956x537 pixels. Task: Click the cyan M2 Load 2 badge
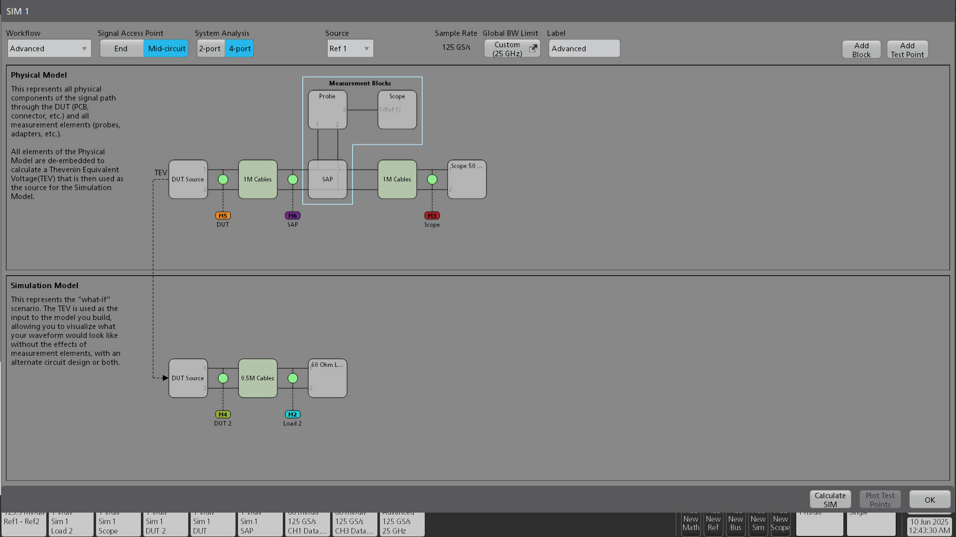point(292,415)
